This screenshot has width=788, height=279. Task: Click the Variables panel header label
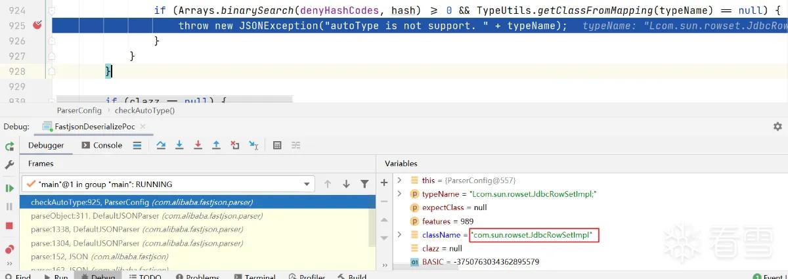[401, 163]
